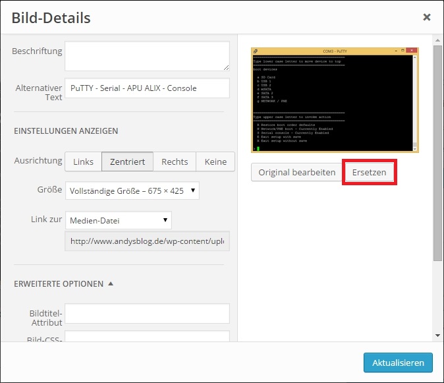
Task: Click the scrollbar down arrow
Action: point(437,336)
